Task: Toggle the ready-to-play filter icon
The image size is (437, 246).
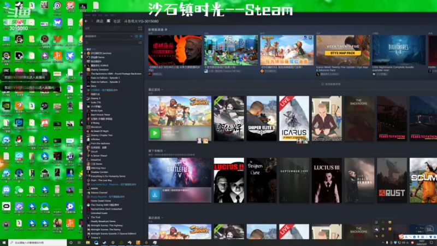Action: 141,36
